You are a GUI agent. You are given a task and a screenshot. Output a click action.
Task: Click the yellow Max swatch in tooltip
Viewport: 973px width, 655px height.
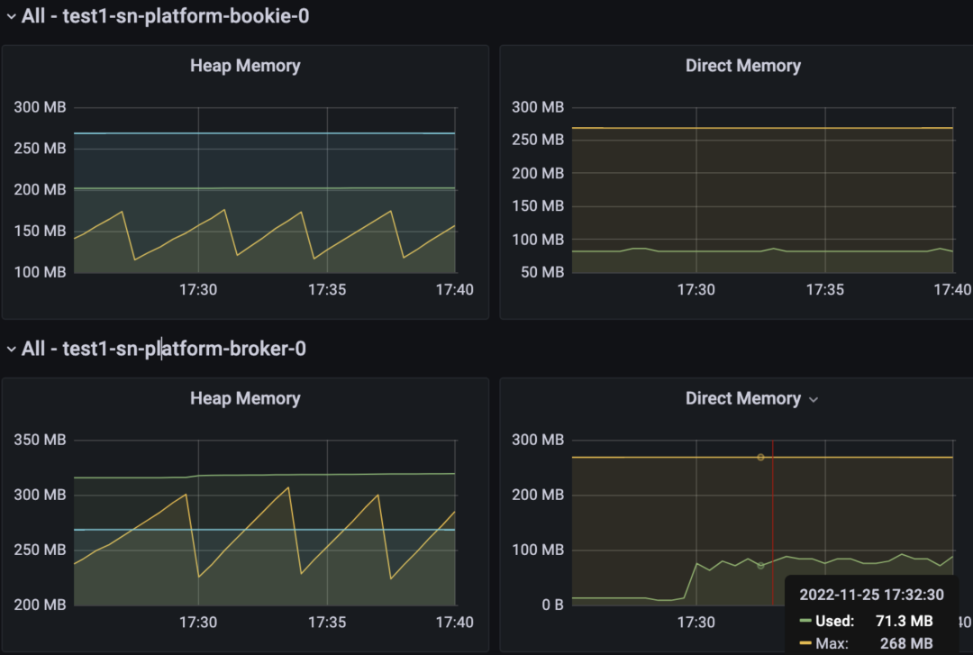[805, 643]
